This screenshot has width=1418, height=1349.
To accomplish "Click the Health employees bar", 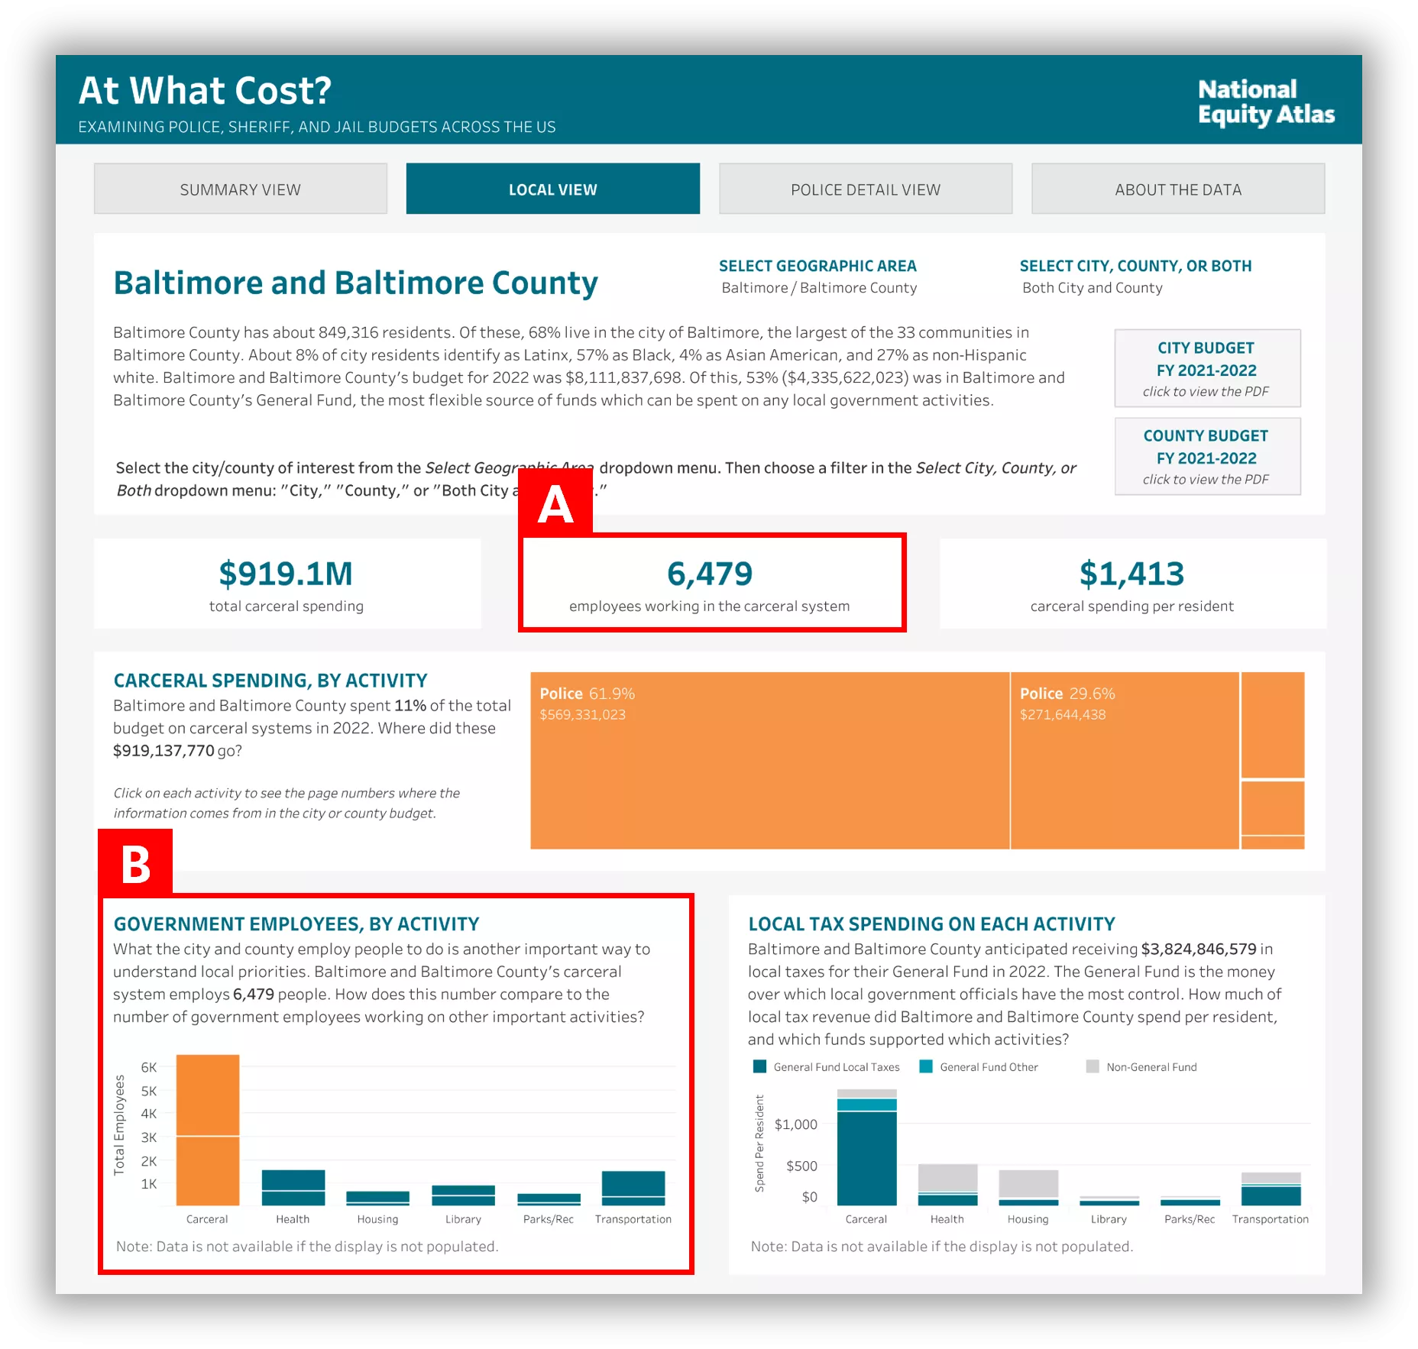I will pos(293,1188).
